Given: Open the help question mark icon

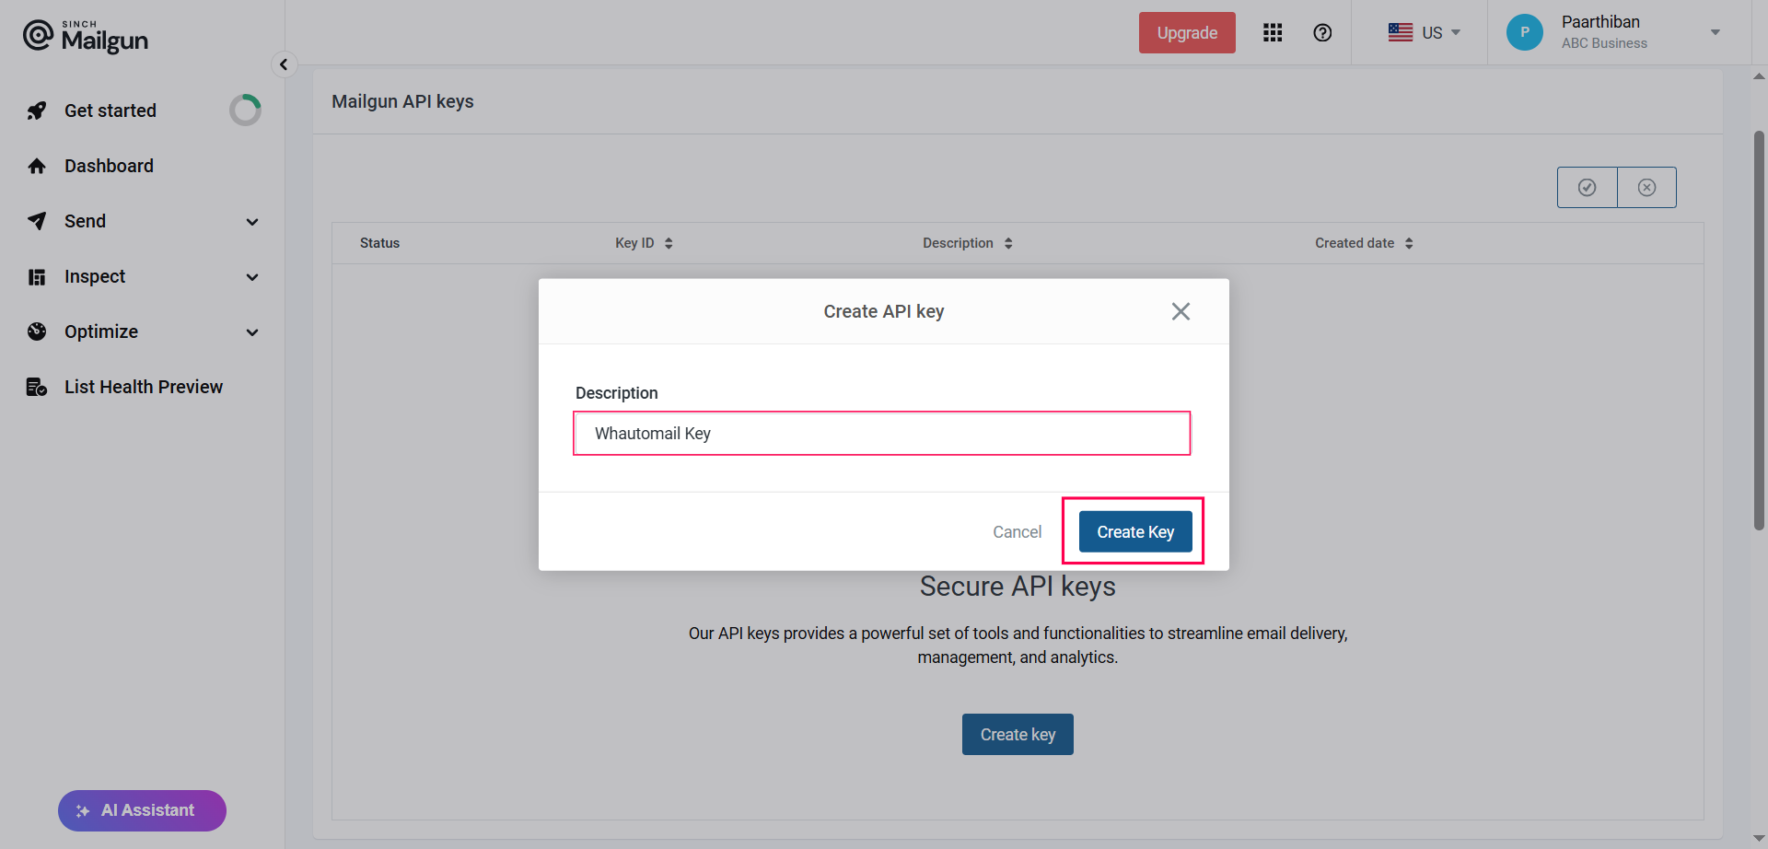Looking at the screenshot, I should 1322,33.
